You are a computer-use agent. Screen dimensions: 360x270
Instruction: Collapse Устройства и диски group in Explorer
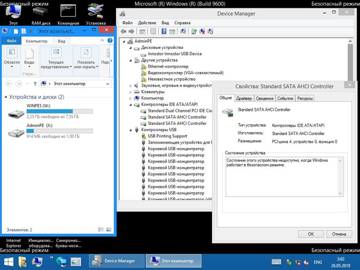tap(6, 97)
